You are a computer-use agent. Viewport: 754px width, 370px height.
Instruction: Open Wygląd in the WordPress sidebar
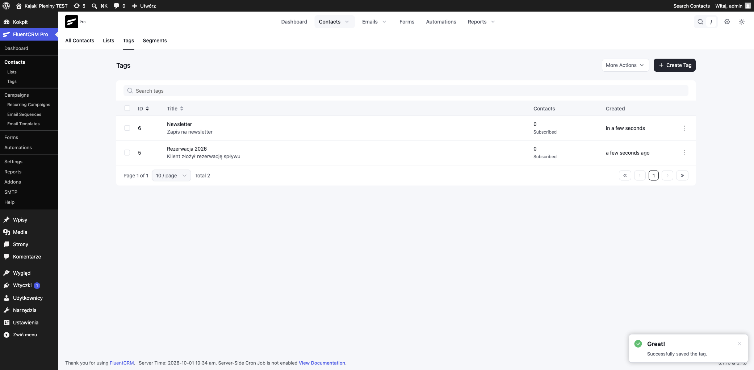29,273
